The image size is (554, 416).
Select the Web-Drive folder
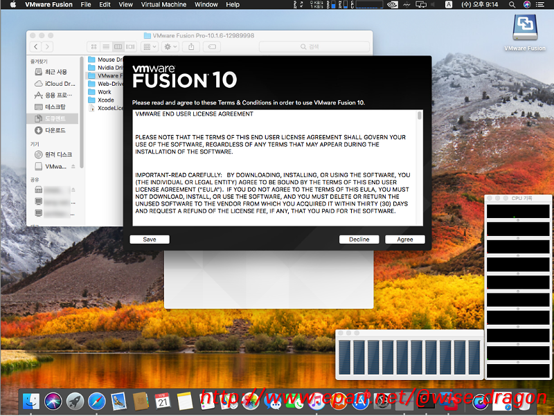tap(105, 84)
